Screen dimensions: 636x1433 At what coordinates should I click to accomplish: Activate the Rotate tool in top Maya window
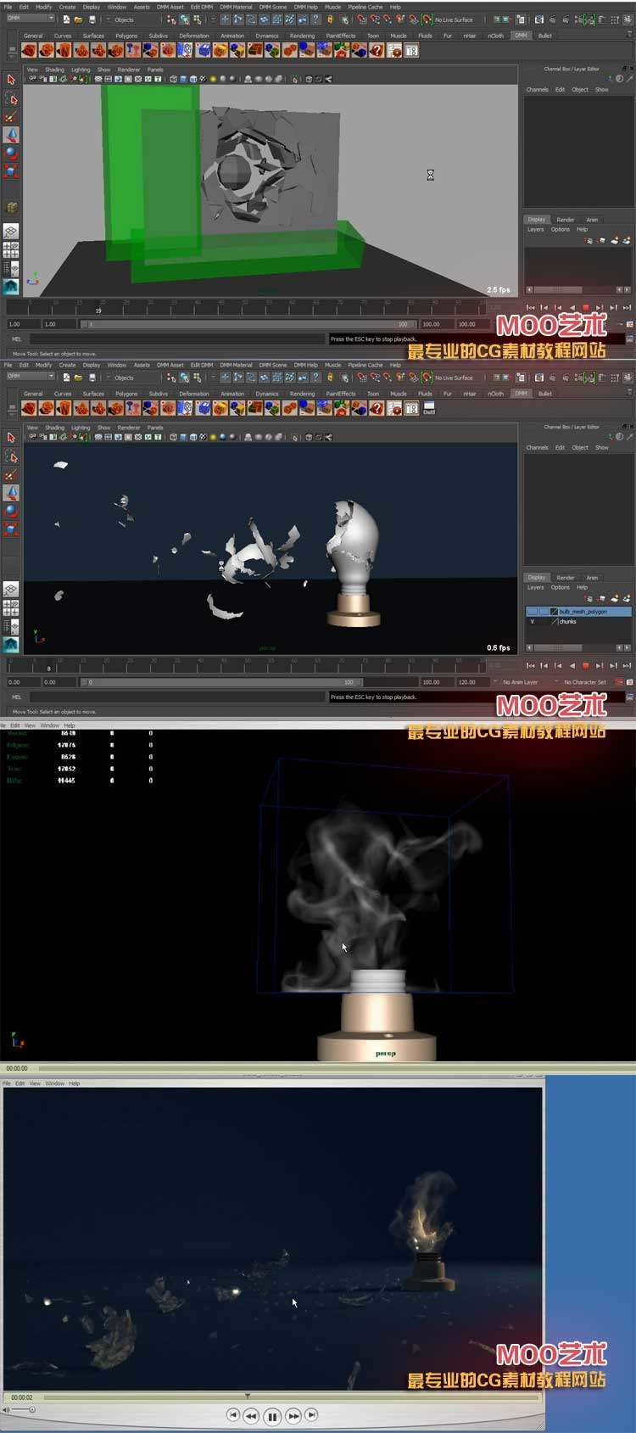point(11,153)
